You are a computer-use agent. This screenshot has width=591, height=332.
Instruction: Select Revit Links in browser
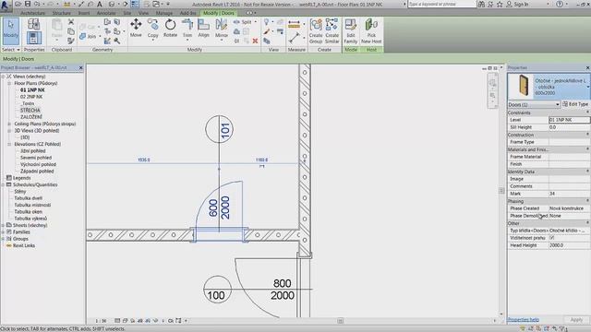(24, 246)
